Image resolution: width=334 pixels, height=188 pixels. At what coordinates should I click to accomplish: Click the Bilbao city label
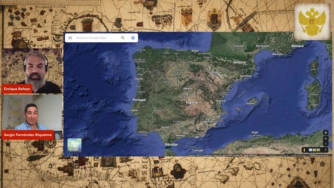click(195, 51)
